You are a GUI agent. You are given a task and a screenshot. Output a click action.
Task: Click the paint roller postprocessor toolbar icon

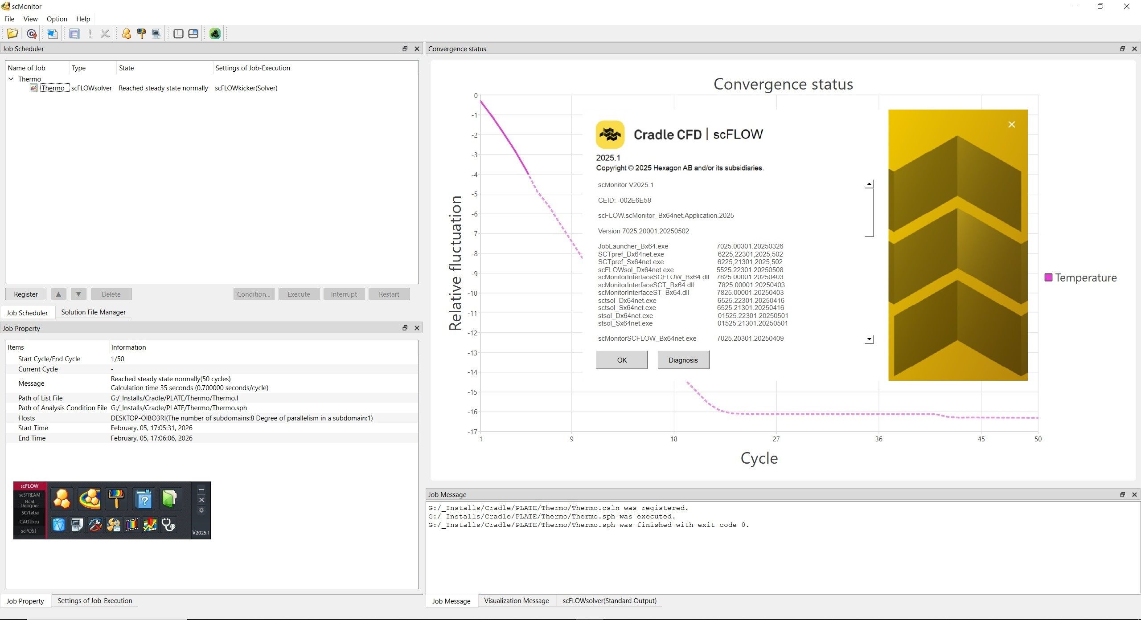click(x=141, y=33)
